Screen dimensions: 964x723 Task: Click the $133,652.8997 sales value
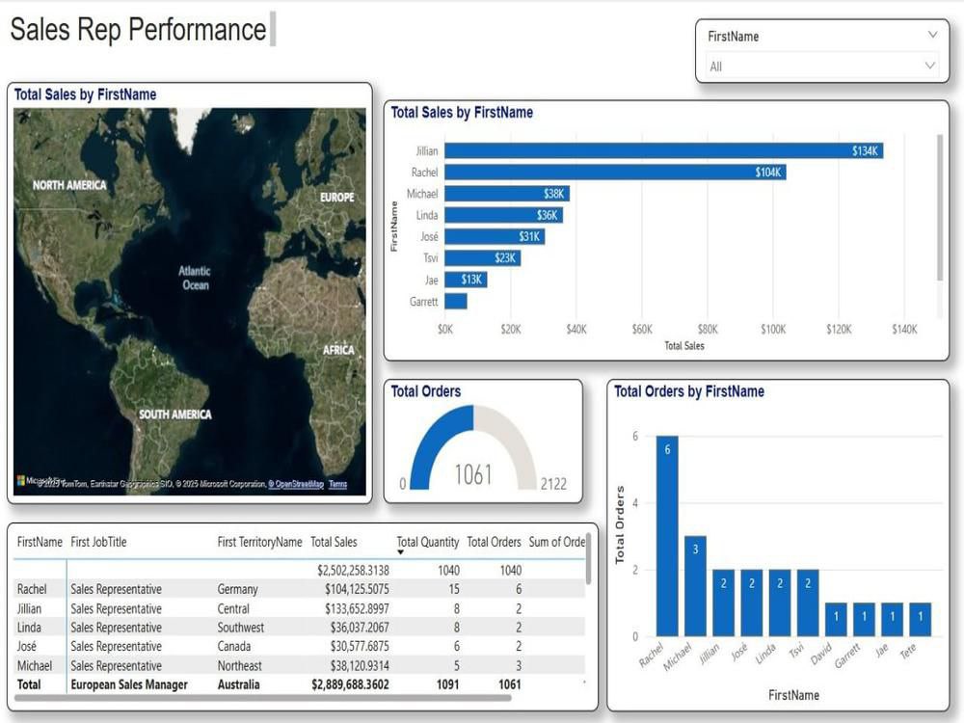[x=358, y=608]
